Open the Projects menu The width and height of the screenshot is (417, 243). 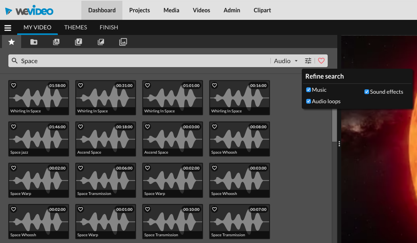point(140,10)
